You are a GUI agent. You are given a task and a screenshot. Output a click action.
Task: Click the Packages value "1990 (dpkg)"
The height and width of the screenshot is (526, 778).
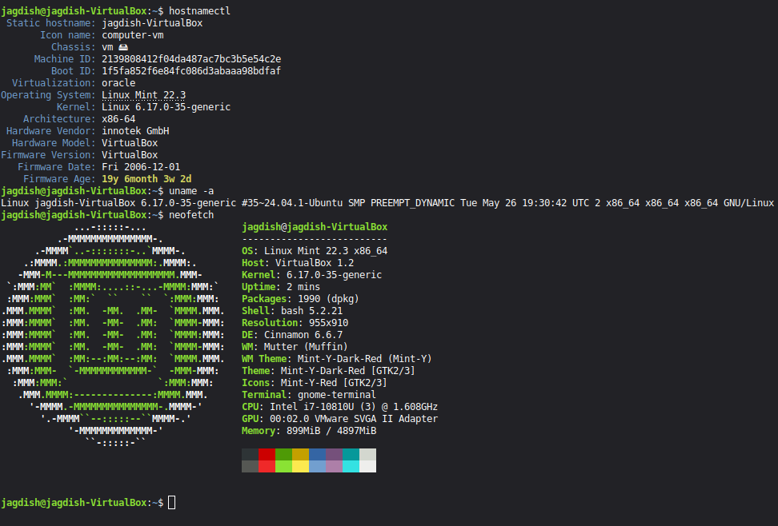[x=328, y=299]
